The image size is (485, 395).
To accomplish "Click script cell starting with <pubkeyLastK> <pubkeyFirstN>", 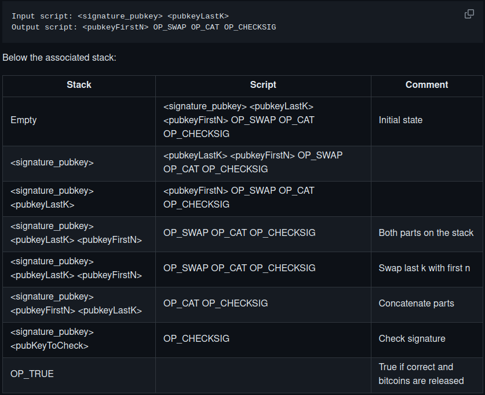I will point(263,163).
